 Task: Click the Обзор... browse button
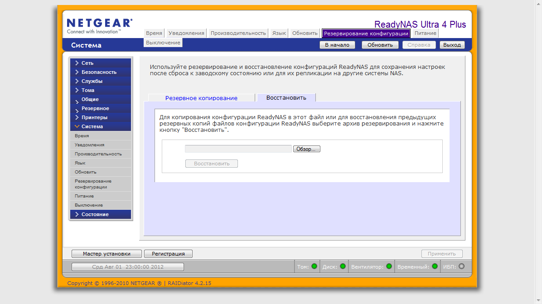307,149
